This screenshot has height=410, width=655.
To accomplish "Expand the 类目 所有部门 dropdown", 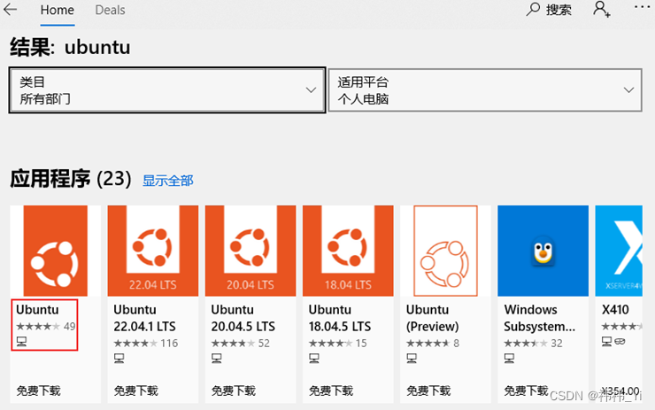I will (x=167, y=90).
